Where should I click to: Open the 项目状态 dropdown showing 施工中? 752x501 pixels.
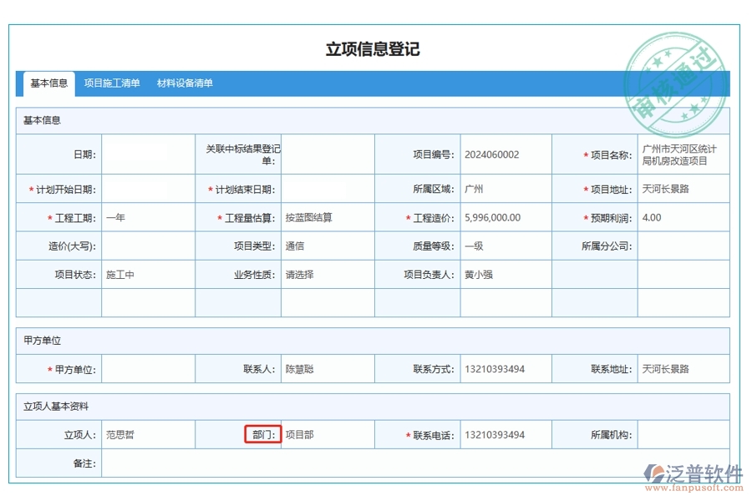149,274
